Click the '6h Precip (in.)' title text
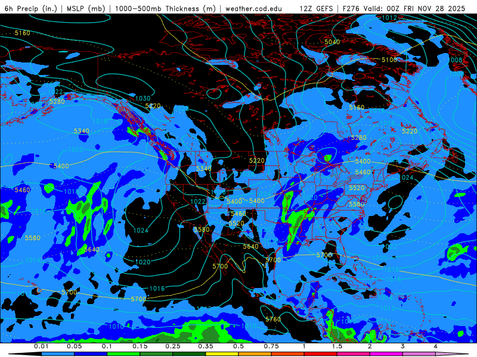The height and width of the screenshot is (357, 477). click(x=31, y=8)
